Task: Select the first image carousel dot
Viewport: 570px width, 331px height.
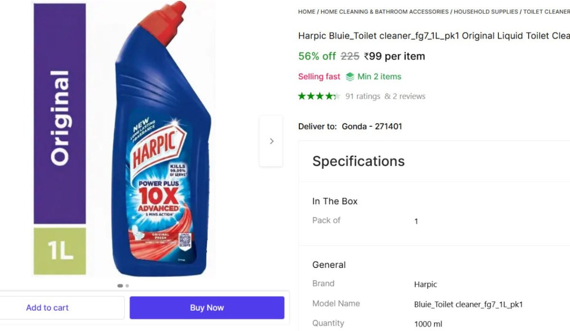Action: tap(120, 286)
